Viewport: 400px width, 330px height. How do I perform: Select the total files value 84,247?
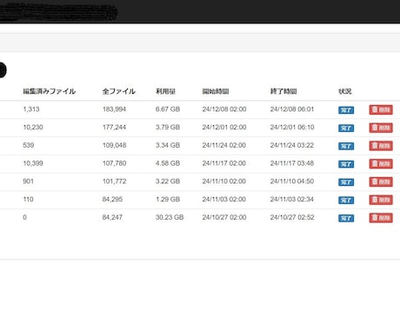(112, 217)
